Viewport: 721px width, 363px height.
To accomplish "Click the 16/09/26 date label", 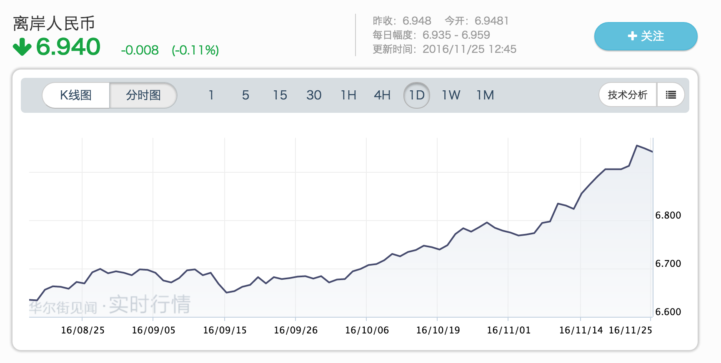I will [295, 330].
